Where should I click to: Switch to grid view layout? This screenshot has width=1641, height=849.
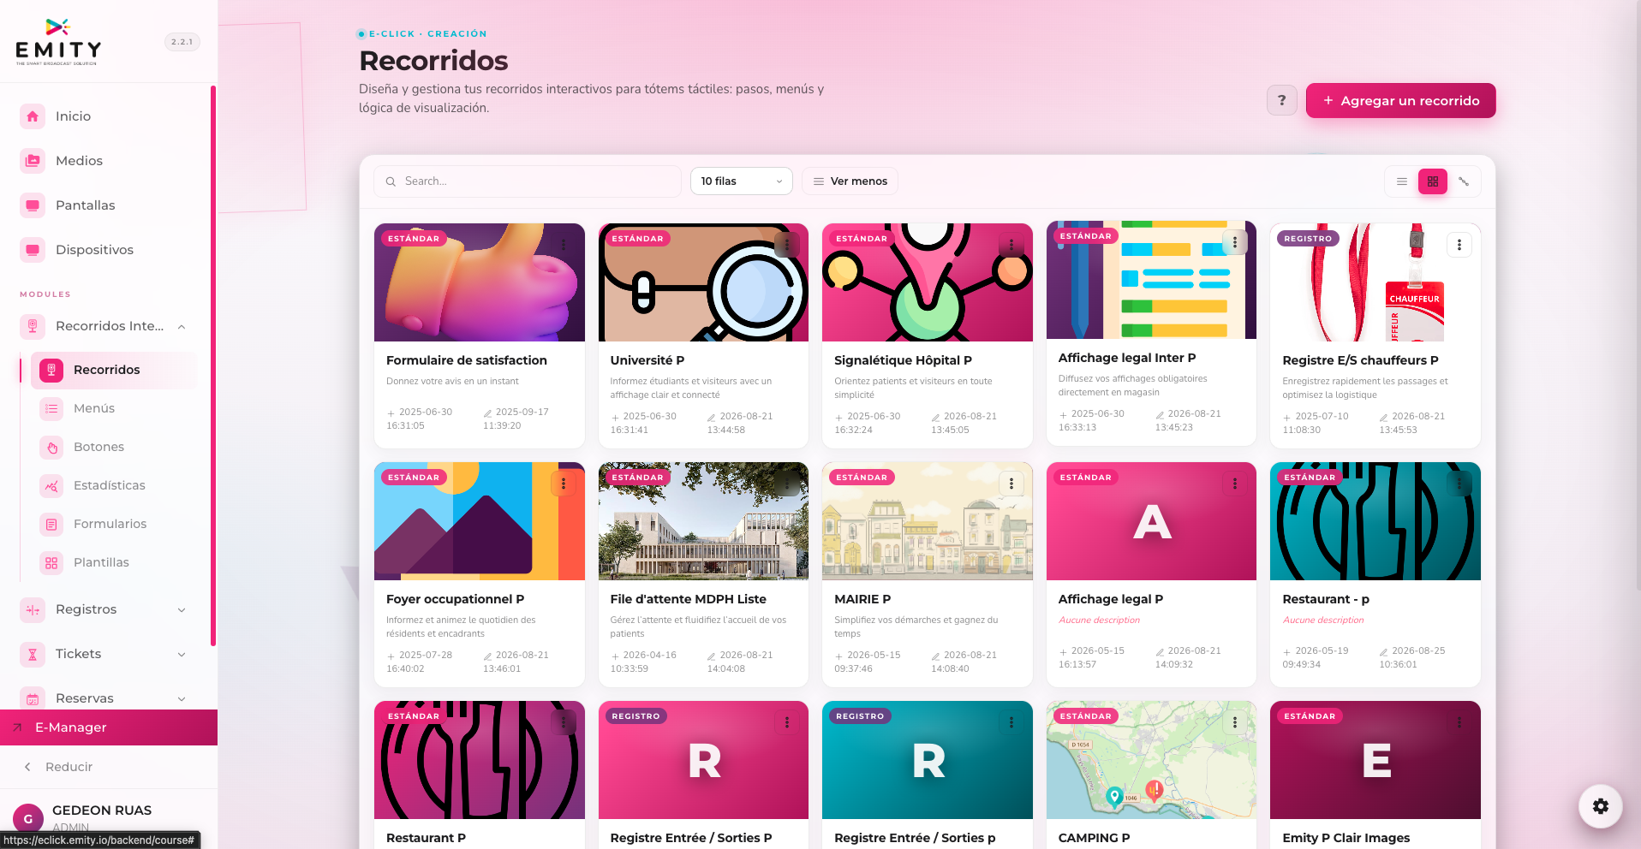pyautogui.click(x=1433, y=181)
